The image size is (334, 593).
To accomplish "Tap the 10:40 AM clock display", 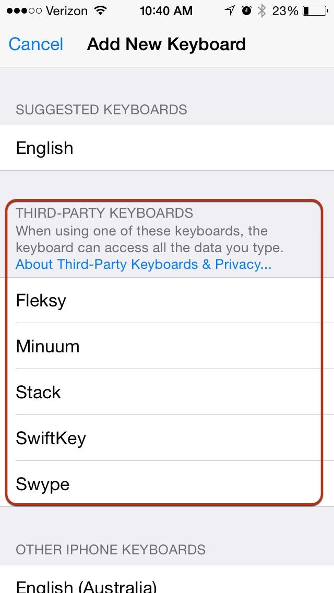I will (166, 10).
